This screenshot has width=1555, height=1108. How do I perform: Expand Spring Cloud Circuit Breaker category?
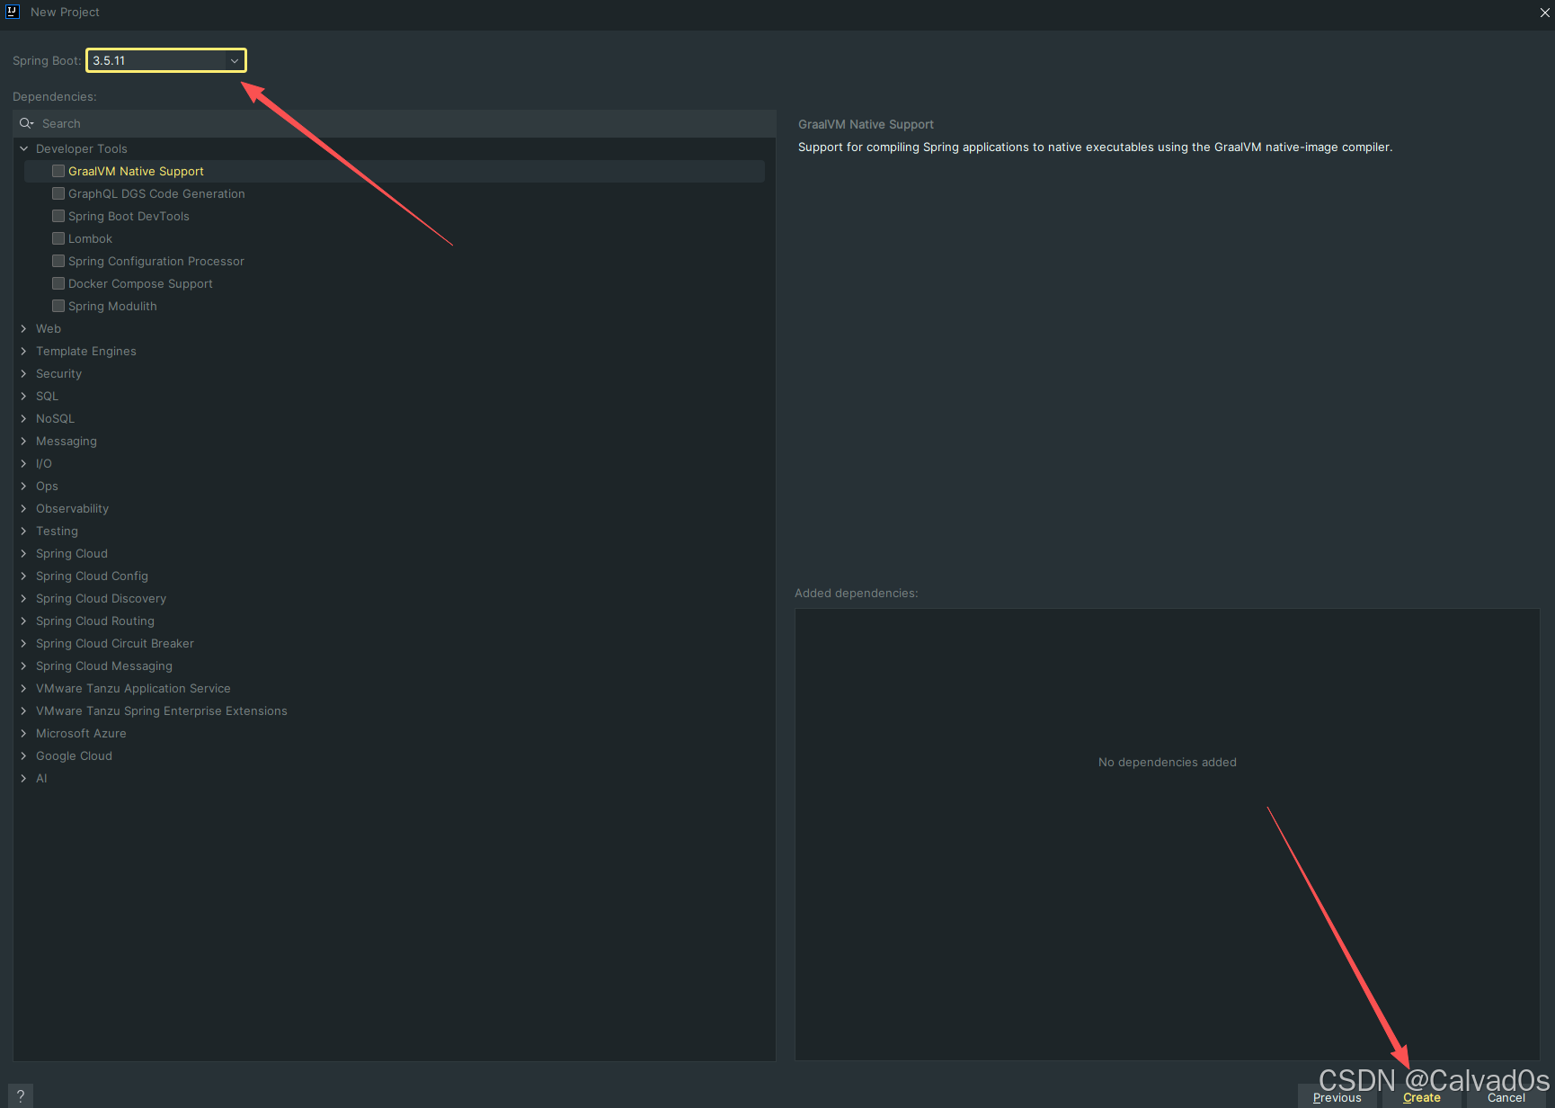pos(24,643)
